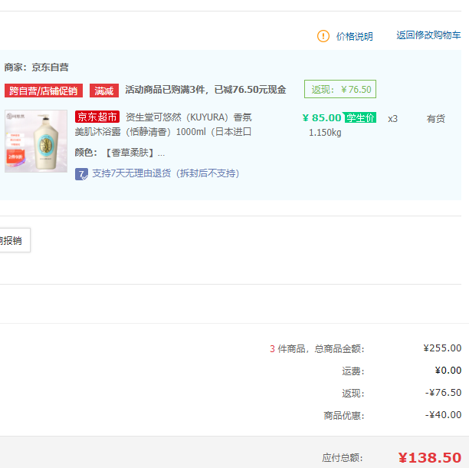469x468 pixels.
Task: Click the red 满减 discount tag
Action: pyautogui.click(x=104, y=91)
